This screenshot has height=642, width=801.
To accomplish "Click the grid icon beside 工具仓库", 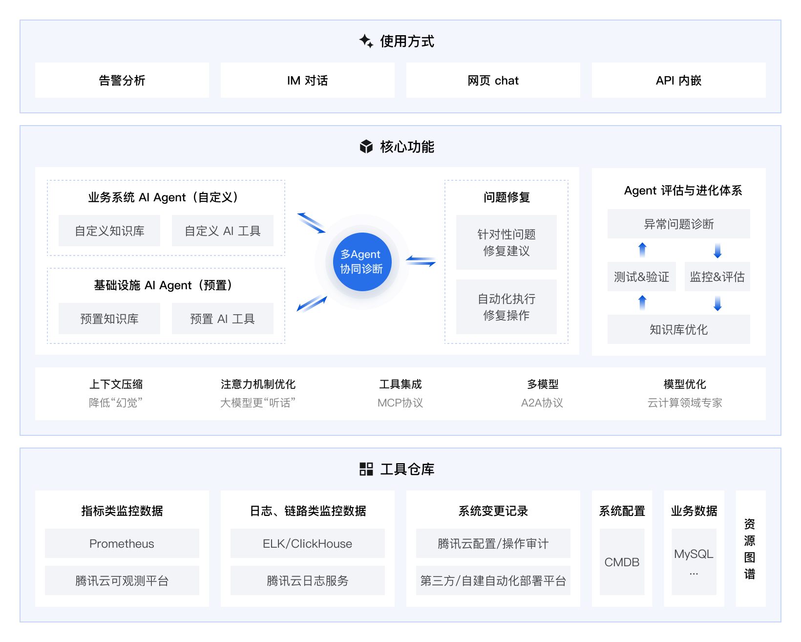I will pos(366,469).
